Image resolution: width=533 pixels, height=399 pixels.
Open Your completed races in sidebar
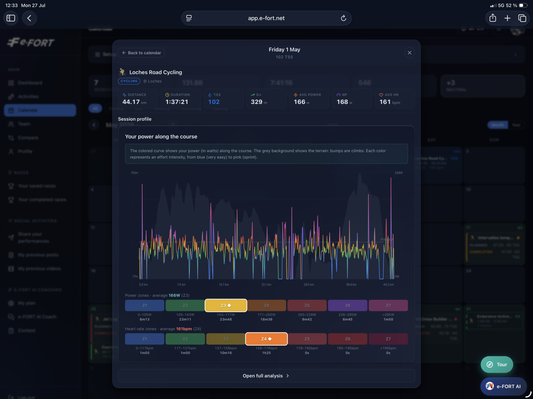(x=40, y=200)
